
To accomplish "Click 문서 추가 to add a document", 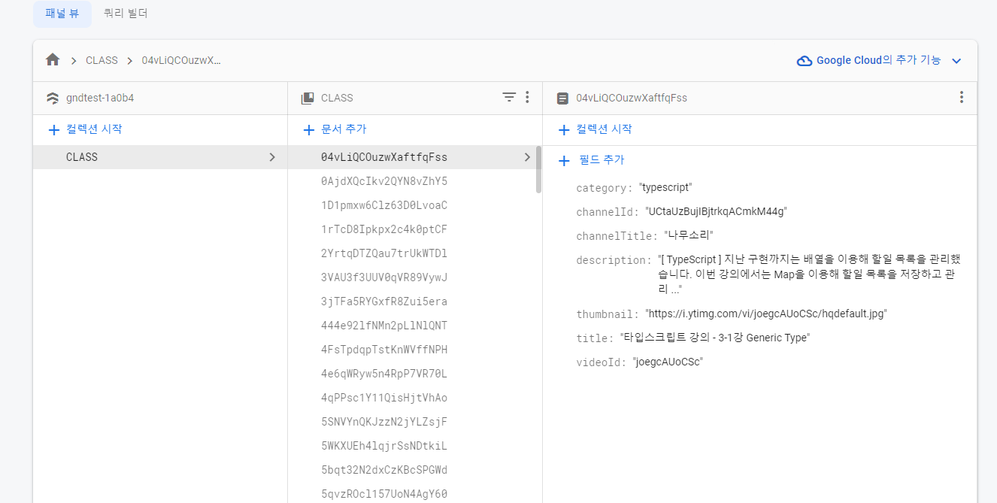I will click(x=344, y=129).
